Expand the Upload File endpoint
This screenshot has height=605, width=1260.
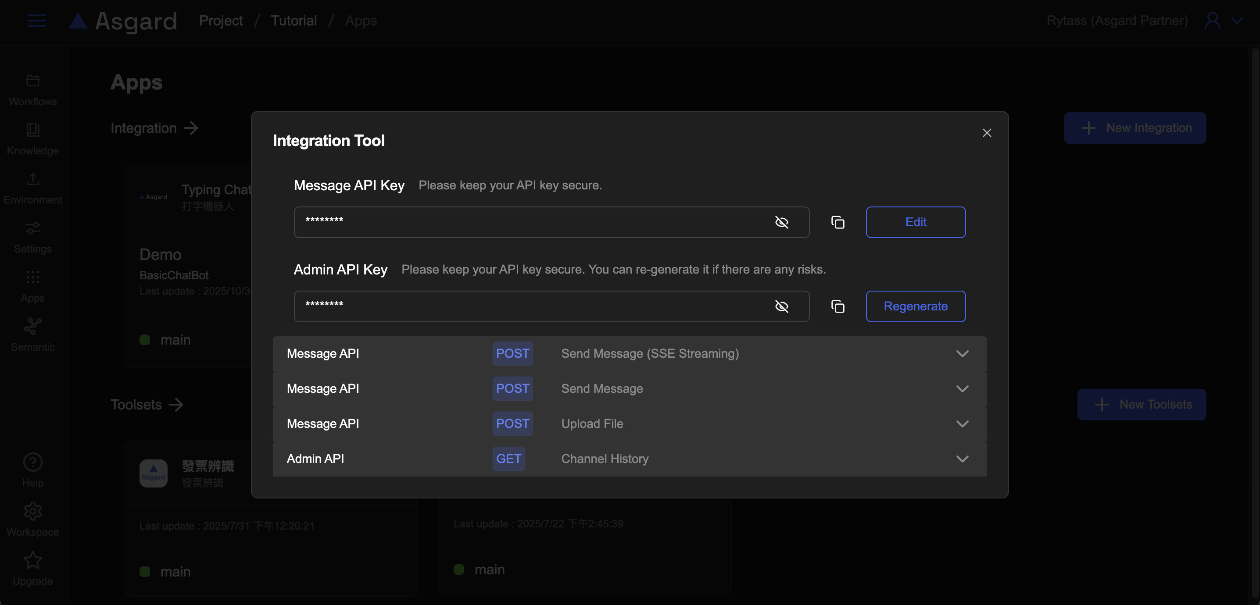tap(962, 423)
